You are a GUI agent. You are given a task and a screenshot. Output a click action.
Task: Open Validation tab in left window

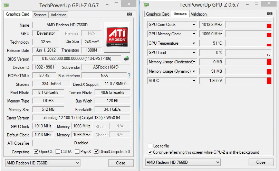58,15
